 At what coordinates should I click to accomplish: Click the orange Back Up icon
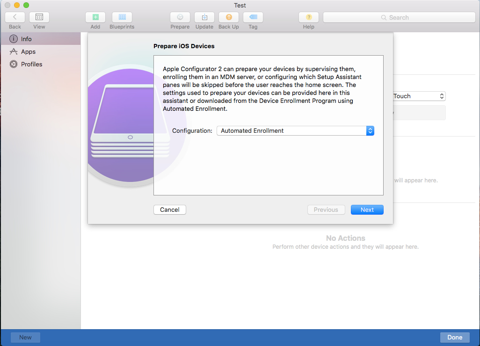(229, 17)
